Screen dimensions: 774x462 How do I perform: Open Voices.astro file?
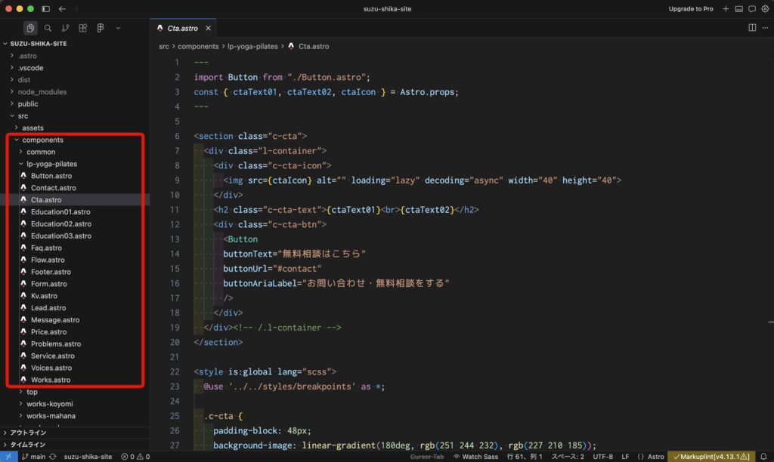(x=51, y=368)
